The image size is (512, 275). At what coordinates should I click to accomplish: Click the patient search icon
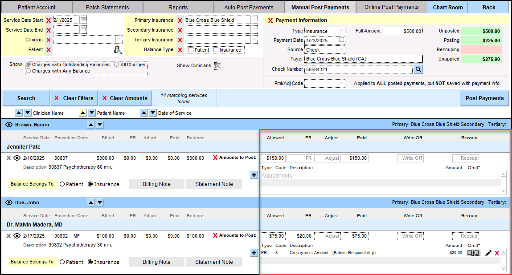tap(118, 50)
